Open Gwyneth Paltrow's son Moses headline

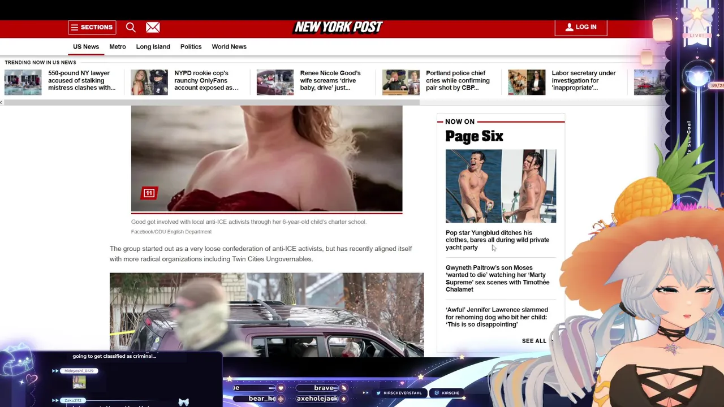[497, 278]
